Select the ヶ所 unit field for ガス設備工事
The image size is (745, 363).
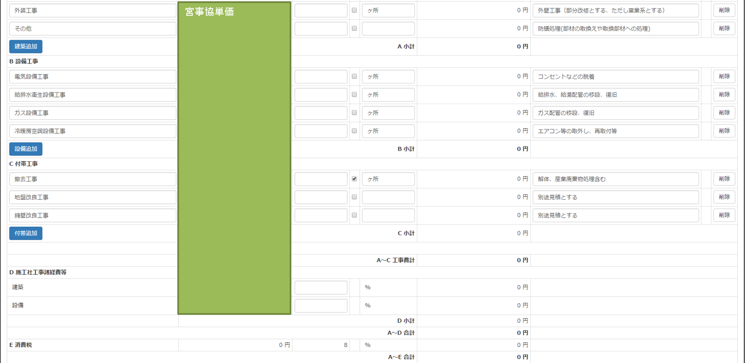388,113
